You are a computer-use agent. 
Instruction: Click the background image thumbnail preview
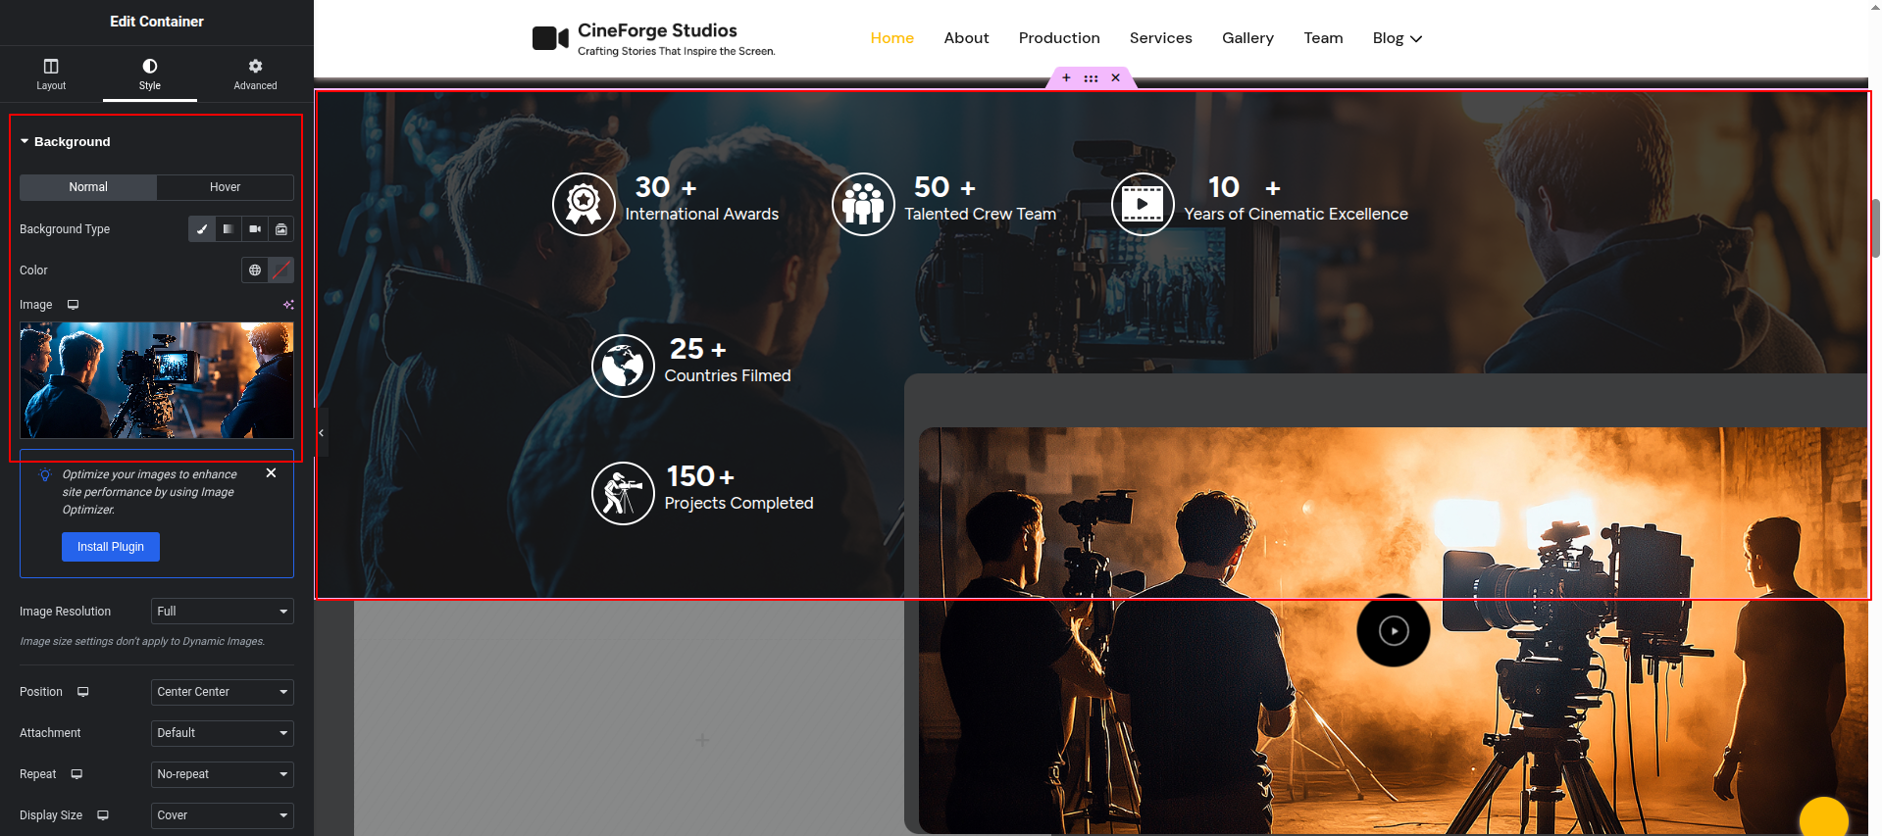[157, 380]
